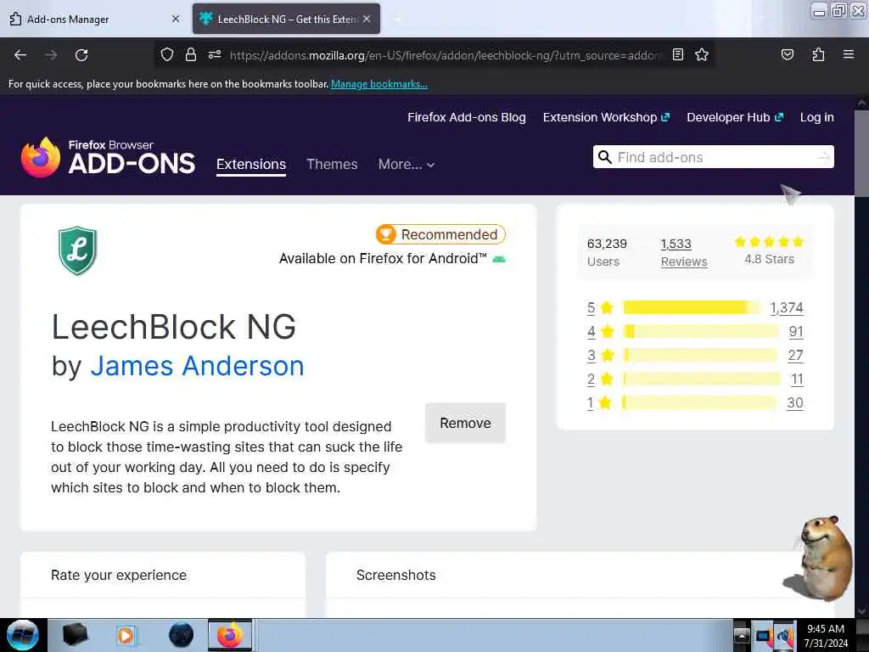Image resolution: width=869 pixels, height=652 pixels.
Task: Click the page vertical scrollbar
Action: [x=861, y=153]
